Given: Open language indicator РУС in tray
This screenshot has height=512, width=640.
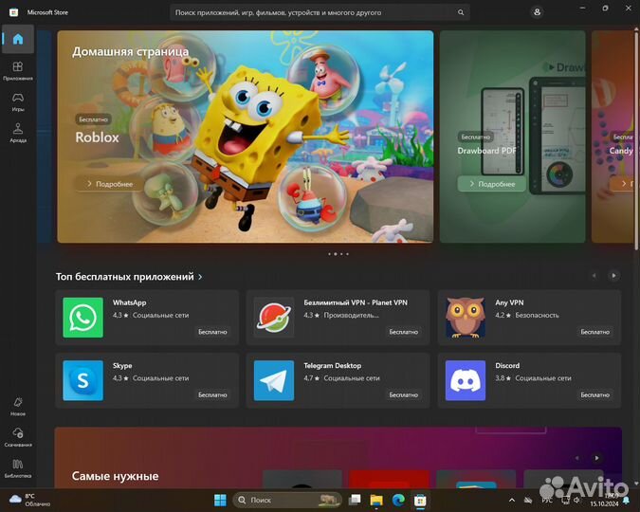Looking at the screenshot, I should tap(547, 500).
